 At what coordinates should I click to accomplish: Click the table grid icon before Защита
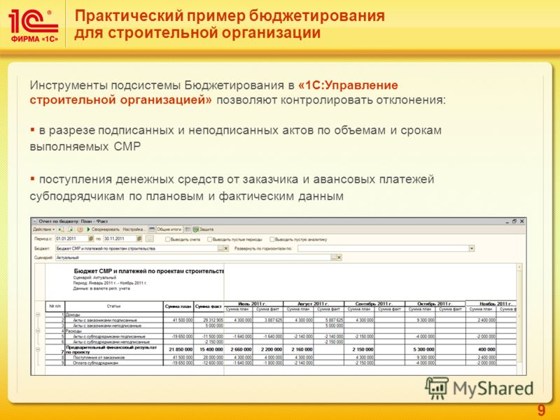187,230
